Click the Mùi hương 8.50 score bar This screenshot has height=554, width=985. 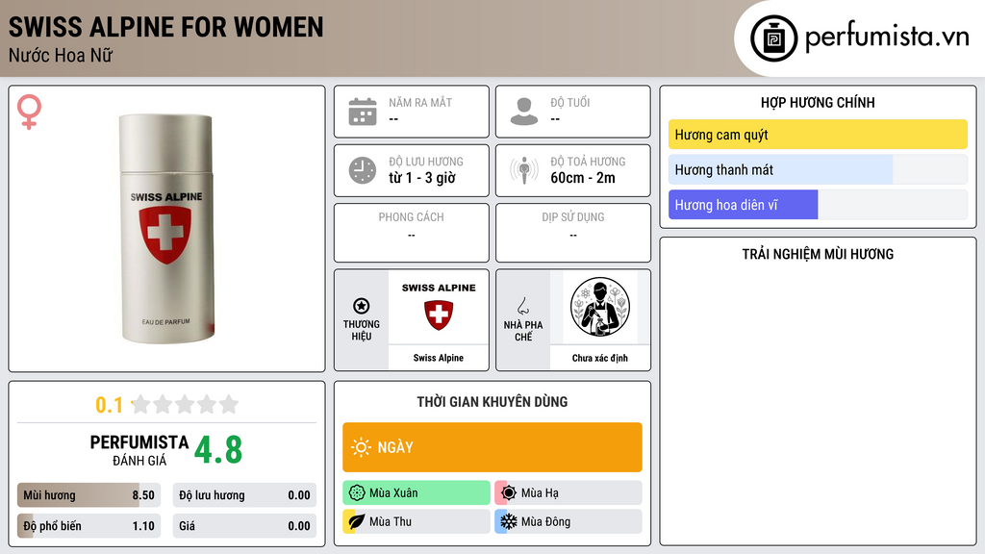(x=88, y=495)
